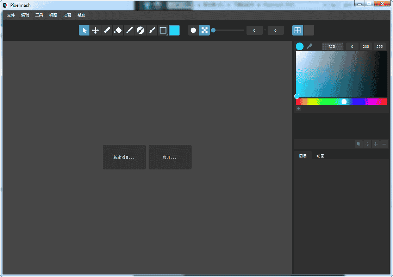
Task: Click the green value field showing 208
Action: click(366, 46)
